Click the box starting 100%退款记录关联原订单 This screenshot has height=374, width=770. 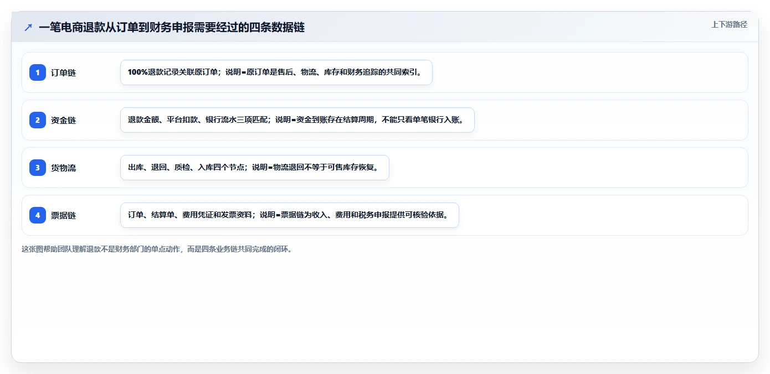[276, 72]
